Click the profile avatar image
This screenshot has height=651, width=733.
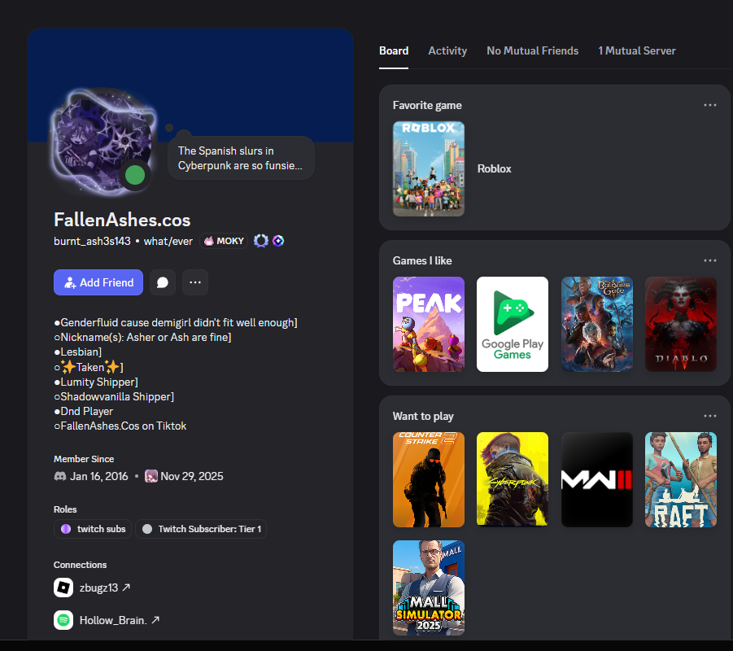point(103,141)
